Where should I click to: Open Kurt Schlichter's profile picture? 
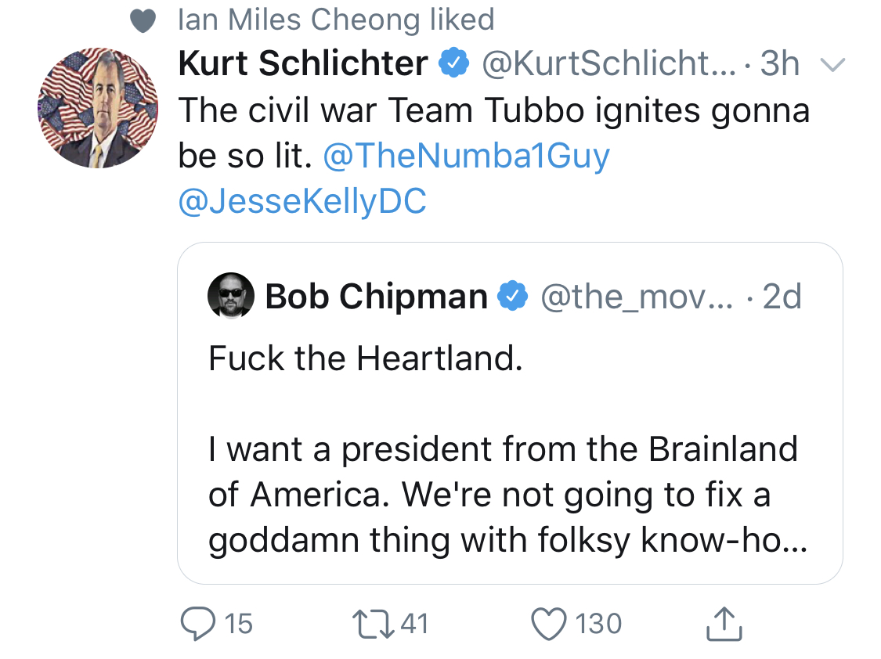tap(98, 108)
